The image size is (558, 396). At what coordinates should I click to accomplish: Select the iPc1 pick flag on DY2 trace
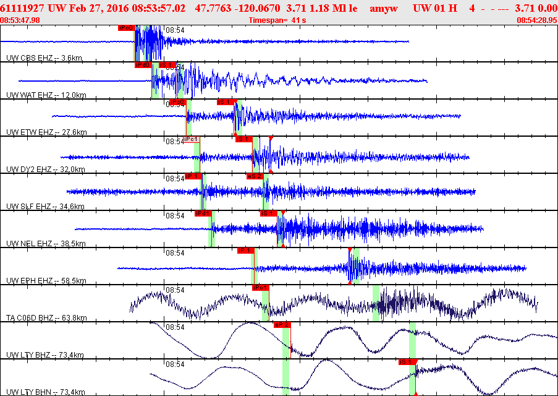[x=192, y=139]
